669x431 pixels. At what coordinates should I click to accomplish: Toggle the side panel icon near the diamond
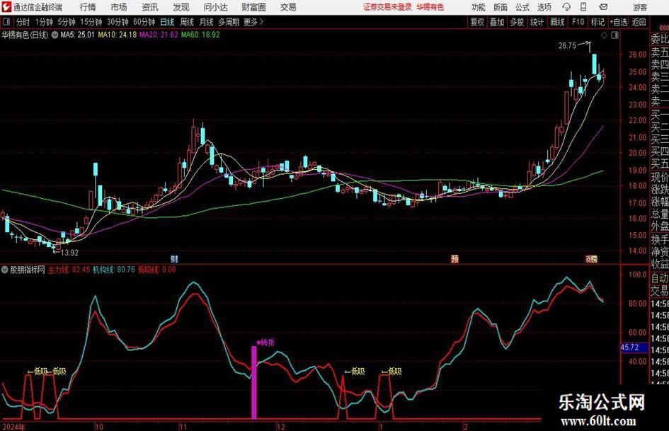click(614, 35)
